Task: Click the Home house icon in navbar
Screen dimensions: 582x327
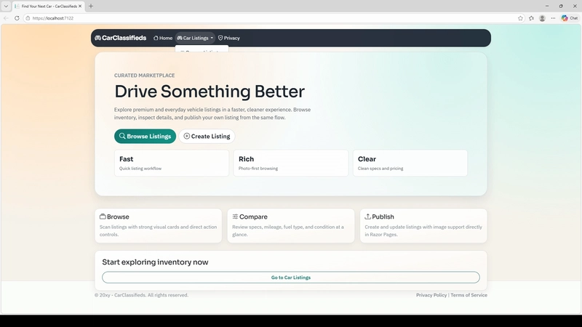Action: coord(156,38)
